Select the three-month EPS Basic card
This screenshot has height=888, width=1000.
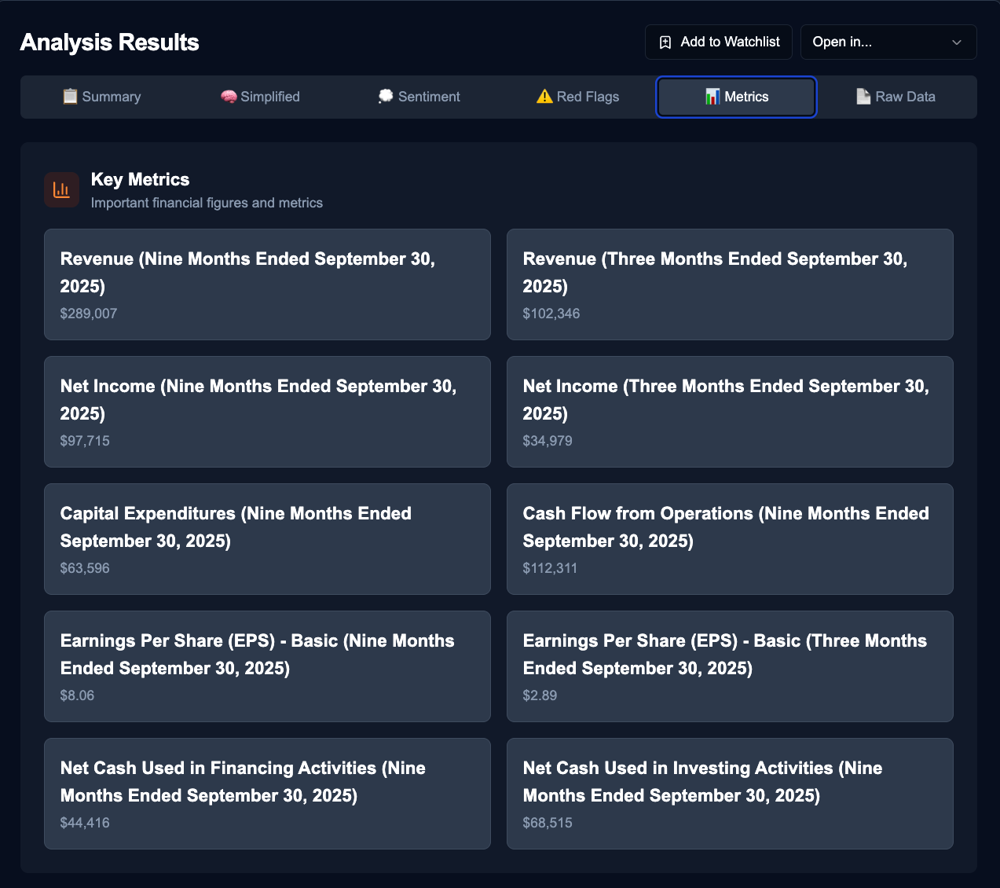point(729,666)
